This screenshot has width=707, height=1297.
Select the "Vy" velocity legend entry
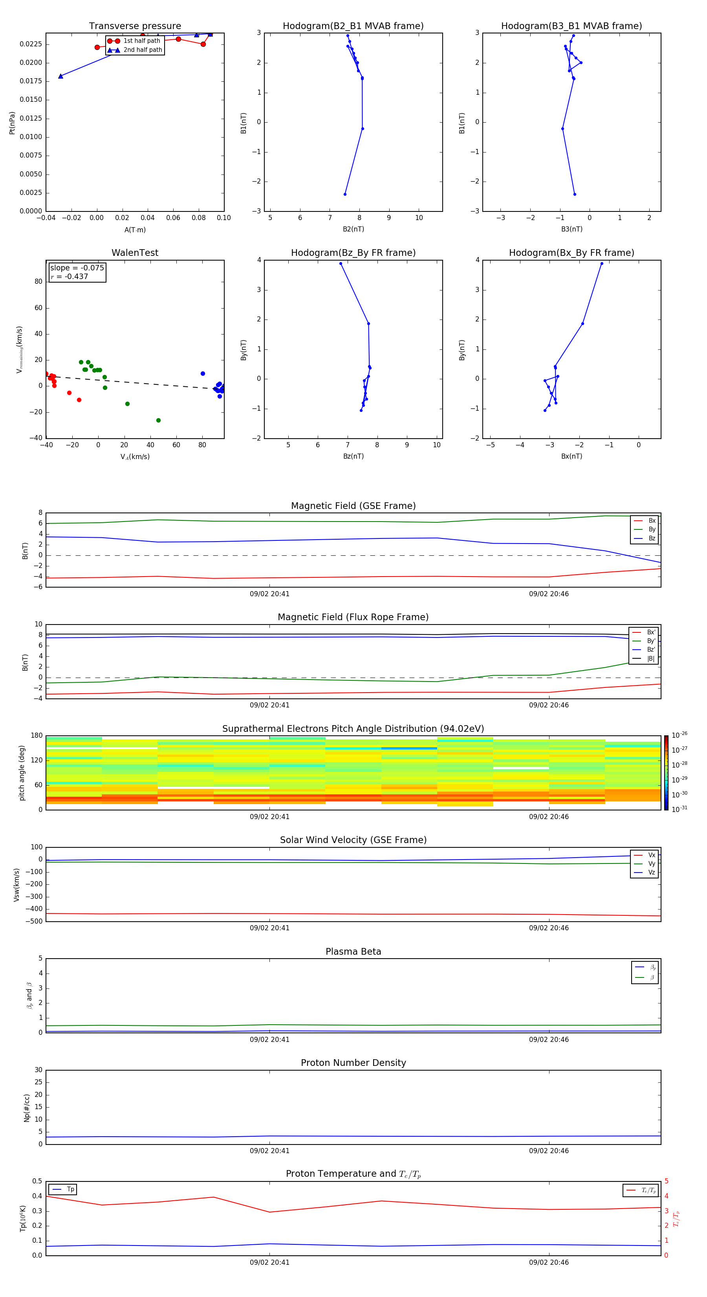645,863
